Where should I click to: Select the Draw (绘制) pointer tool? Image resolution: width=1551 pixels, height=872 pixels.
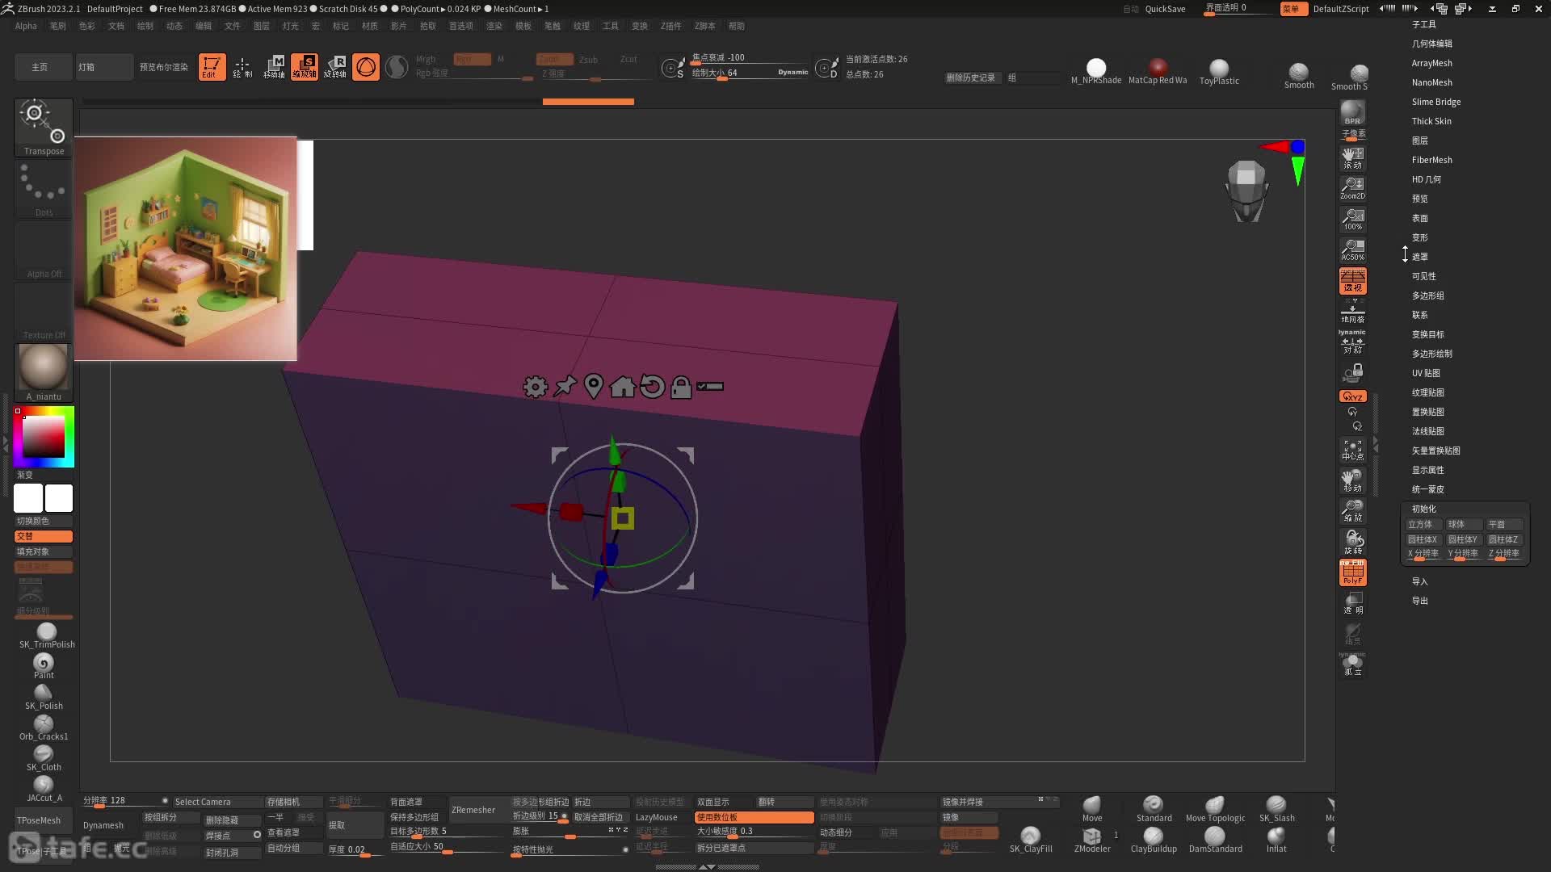[x=242, y=67]
